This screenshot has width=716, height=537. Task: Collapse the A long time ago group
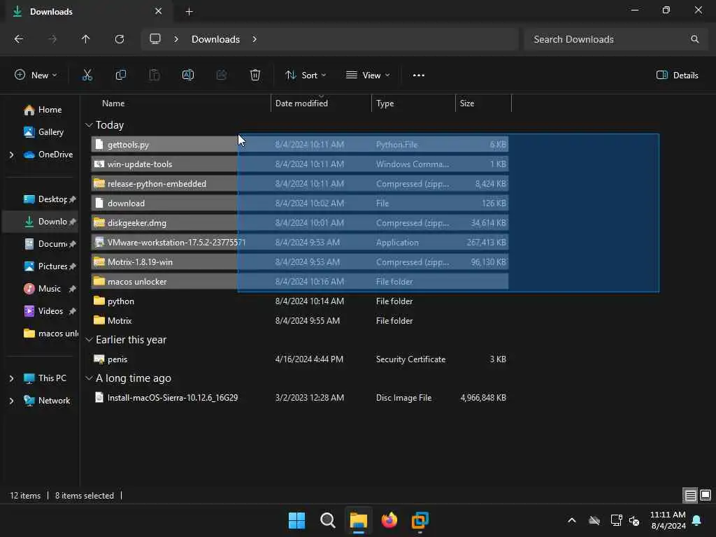click(89, 378)
